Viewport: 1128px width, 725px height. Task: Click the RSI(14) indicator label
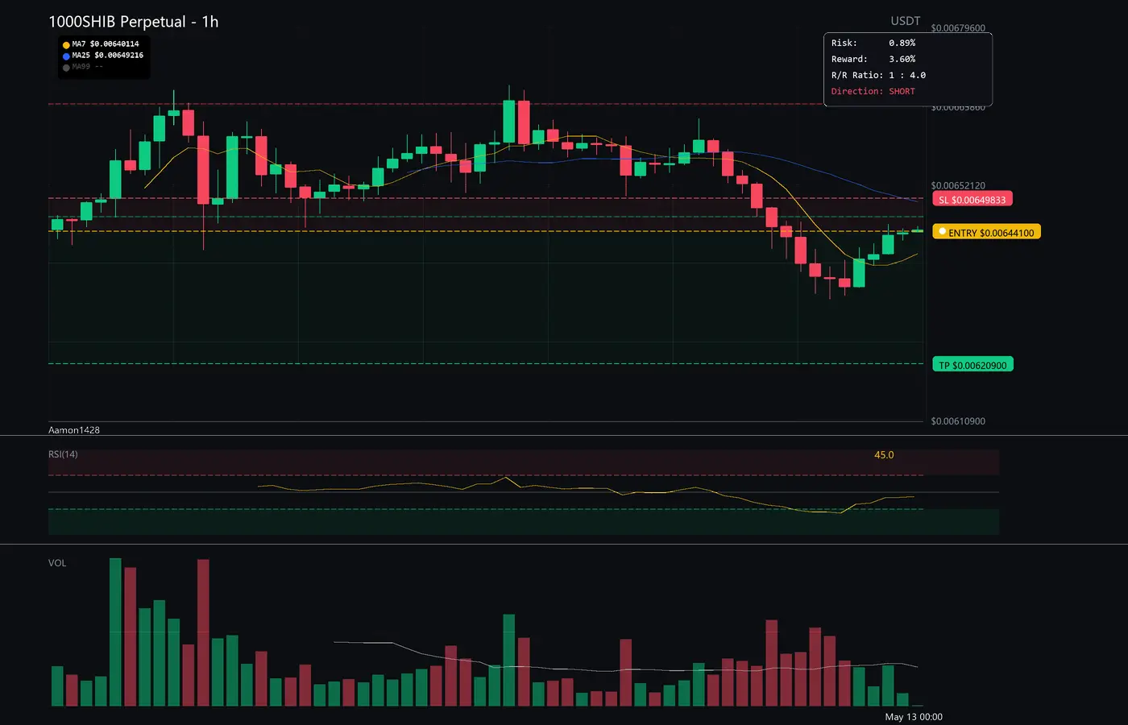[63, 454]
